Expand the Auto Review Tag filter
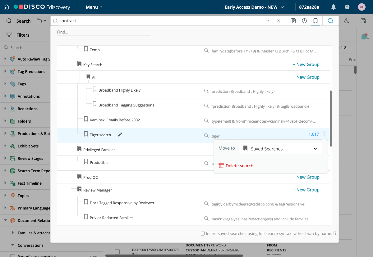The width and height of the screenshot is (373, 257). pyautogui.click(x=5, y=59)
